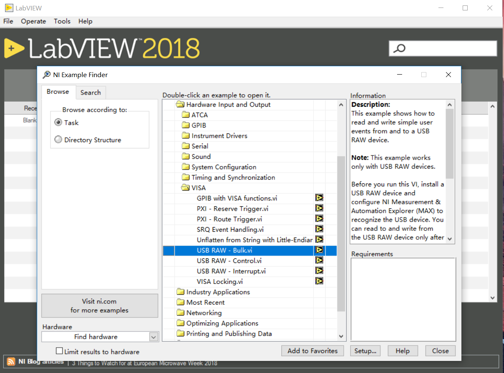Screen dimensions: 504x373
Task: Select the open VISA folder icon
Action: coord(186,188)
